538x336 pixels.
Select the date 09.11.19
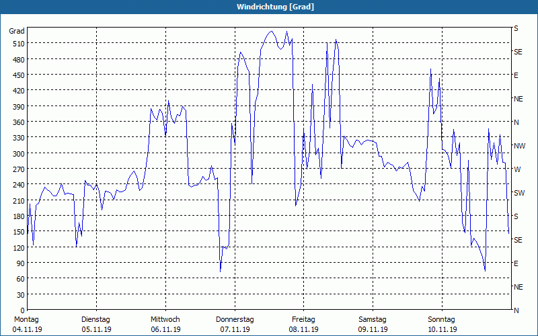[373, 329]
